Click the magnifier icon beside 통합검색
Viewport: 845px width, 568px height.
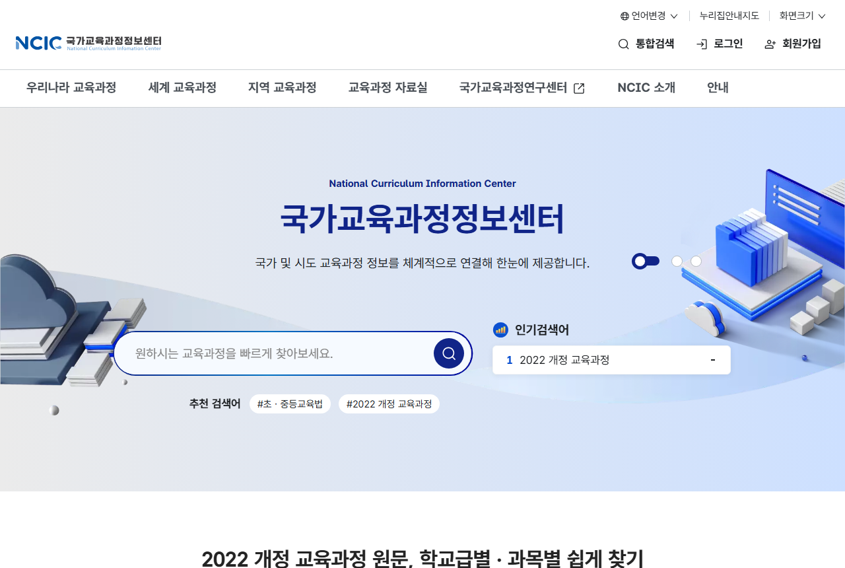tap(624, 44)
